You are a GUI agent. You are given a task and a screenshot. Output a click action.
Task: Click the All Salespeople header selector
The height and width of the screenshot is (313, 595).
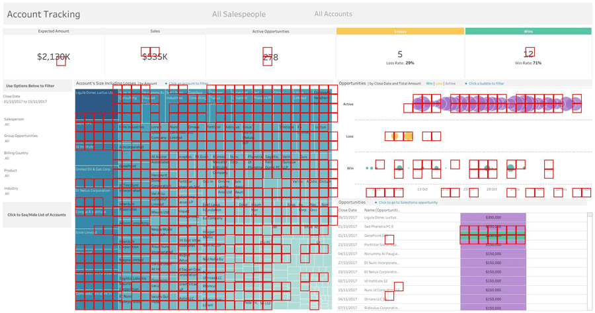[x=239, y=15]
